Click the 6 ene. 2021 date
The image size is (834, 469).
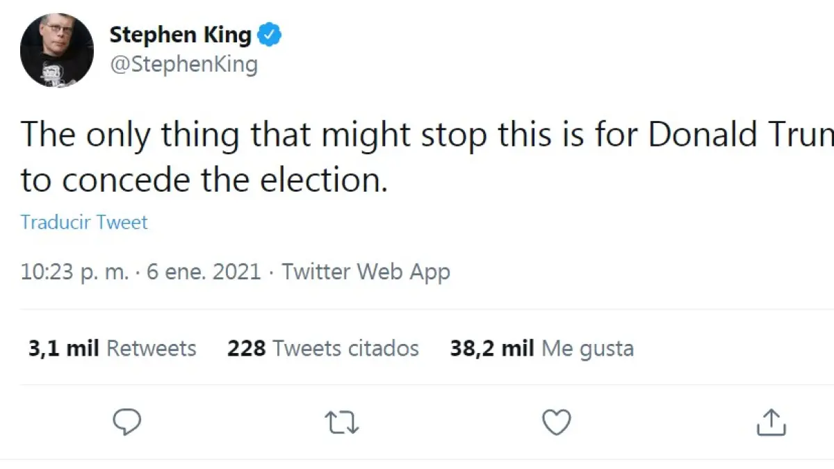click(204, 272)
